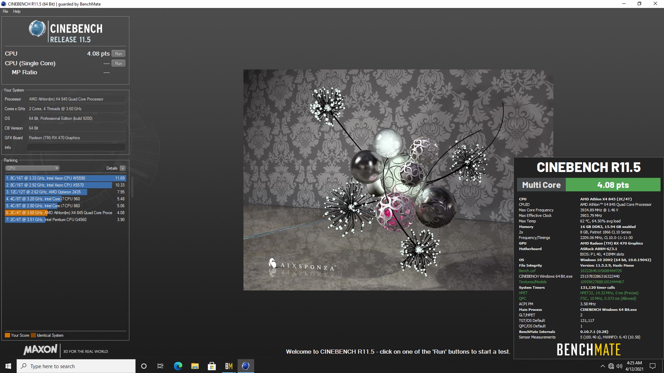Open the Windows Start menu

point(8,366)
